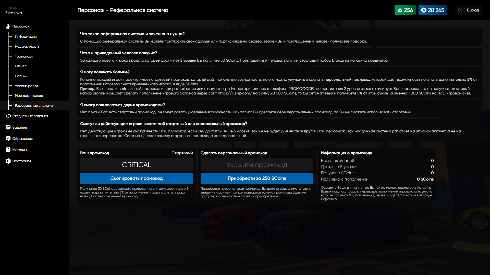The width and height of the screenshot is (490, 275).
Task: Click the blue SCoins balance badge 28 265
Action: click(432, 10)
